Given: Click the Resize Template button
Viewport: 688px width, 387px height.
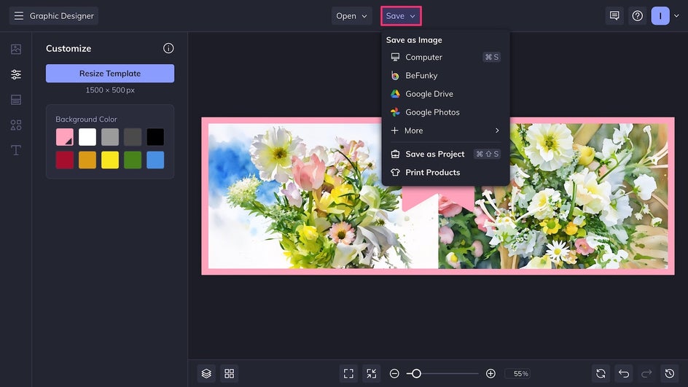Looking at the screenshot, I should [x=110, y=74].
